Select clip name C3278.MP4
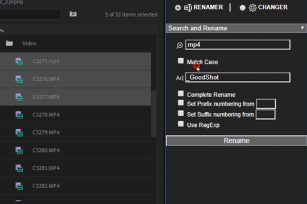 [x=46, y=114]
